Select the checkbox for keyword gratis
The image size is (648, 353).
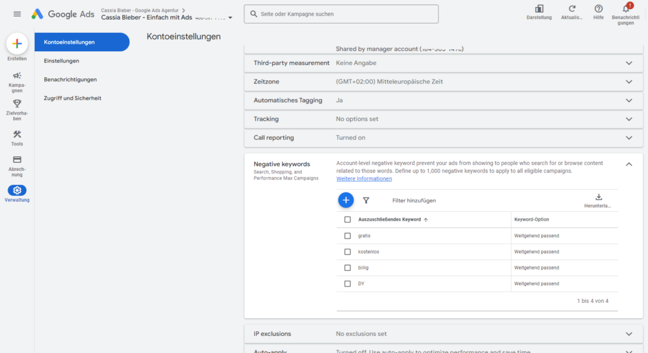[347, 235]
